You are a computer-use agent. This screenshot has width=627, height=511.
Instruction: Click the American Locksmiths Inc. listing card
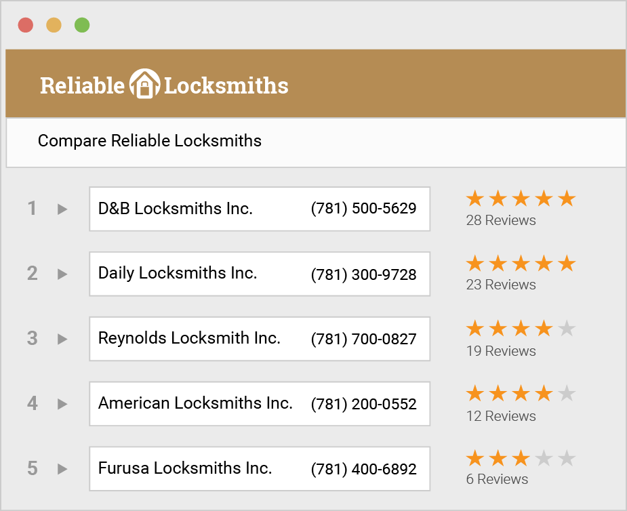(260, 404)
